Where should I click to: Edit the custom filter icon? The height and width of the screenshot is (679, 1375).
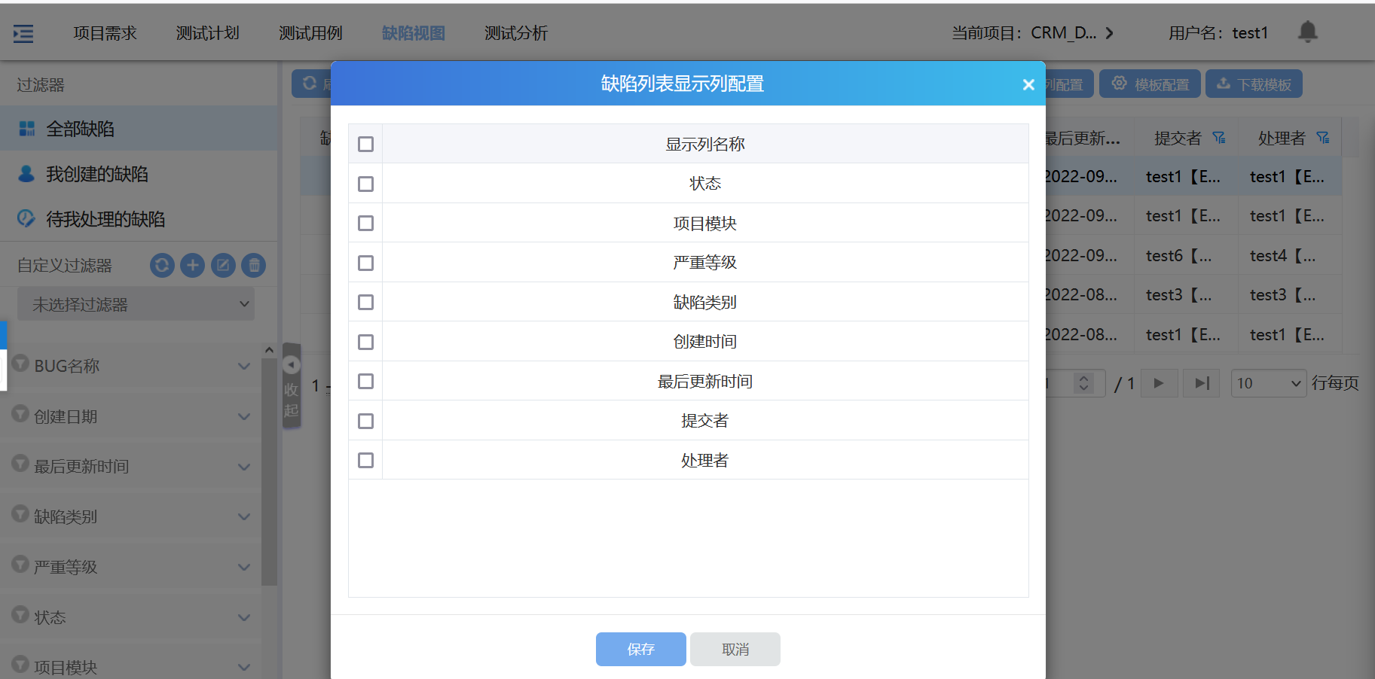[223, 265]
